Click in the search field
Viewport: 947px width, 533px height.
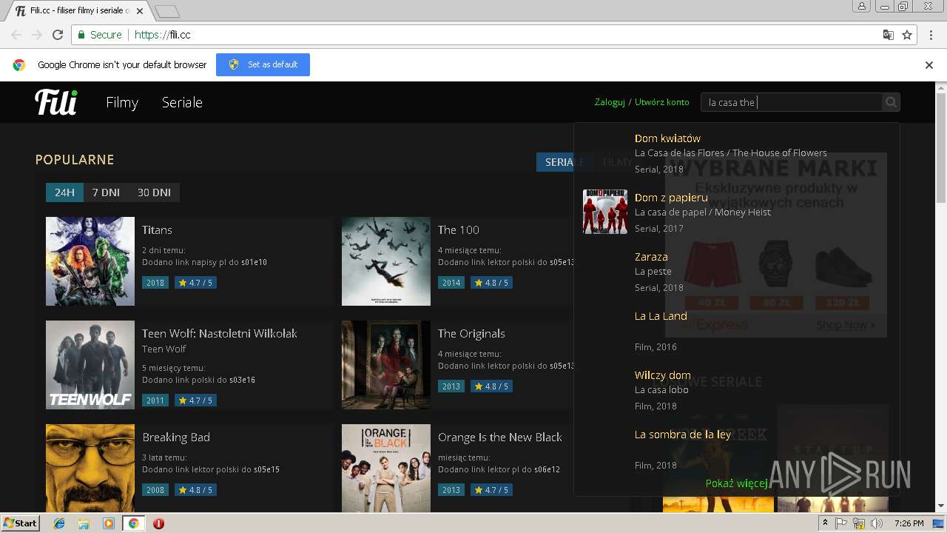(x=792, y=102)
